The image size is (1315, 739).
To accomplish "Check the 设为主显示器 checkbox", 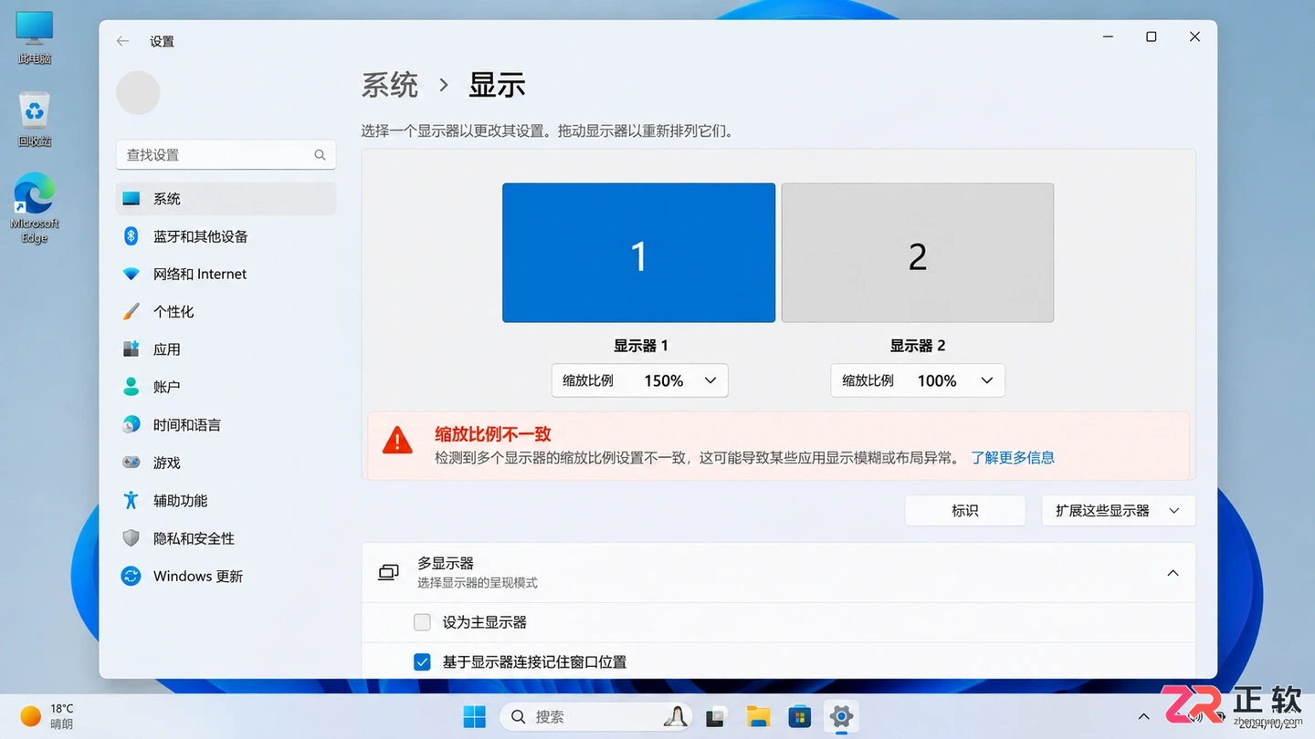I will [x=422, y=622].
